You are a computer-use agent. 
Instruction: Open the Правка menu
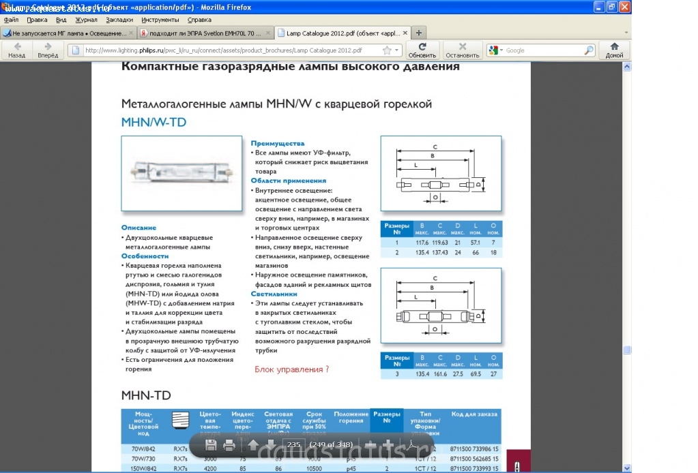pos(37,20)
